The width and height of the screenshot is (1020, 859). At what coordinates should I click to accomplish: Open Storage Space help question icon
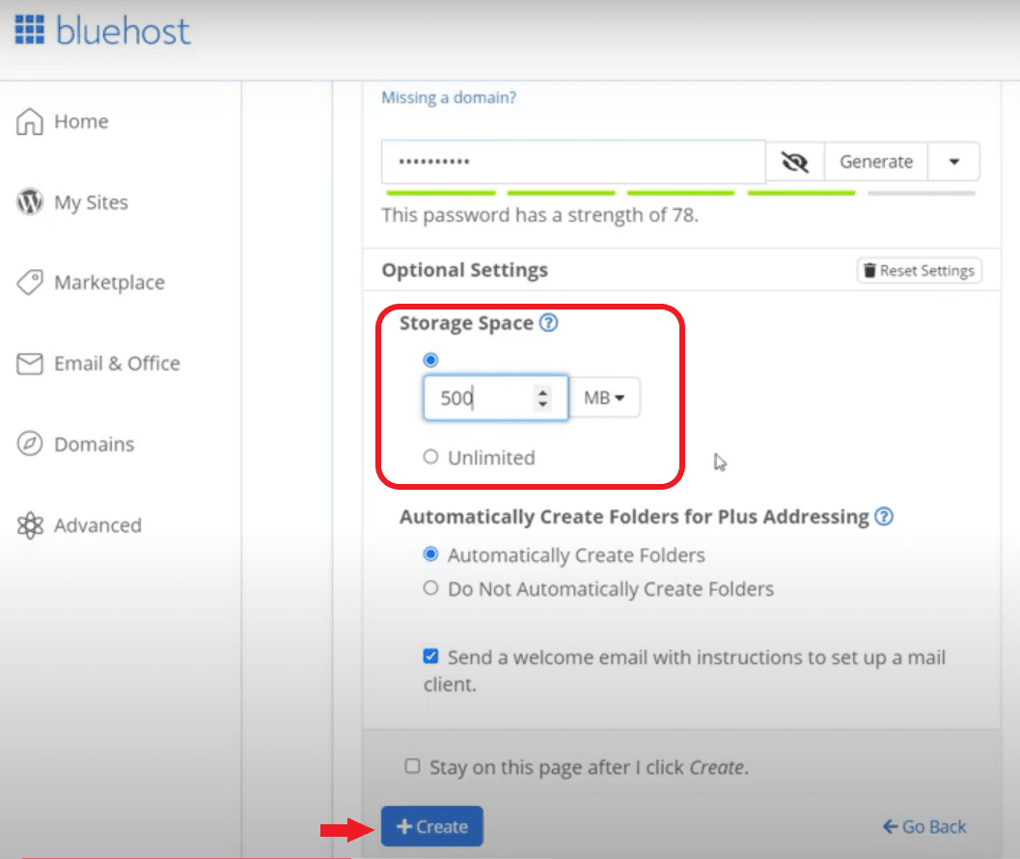pyautogui.click(x=549, y=322)
